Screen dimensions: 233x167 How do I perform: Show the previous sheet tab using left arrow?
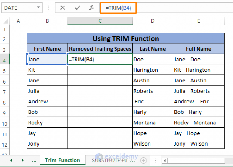pos(11,160)
